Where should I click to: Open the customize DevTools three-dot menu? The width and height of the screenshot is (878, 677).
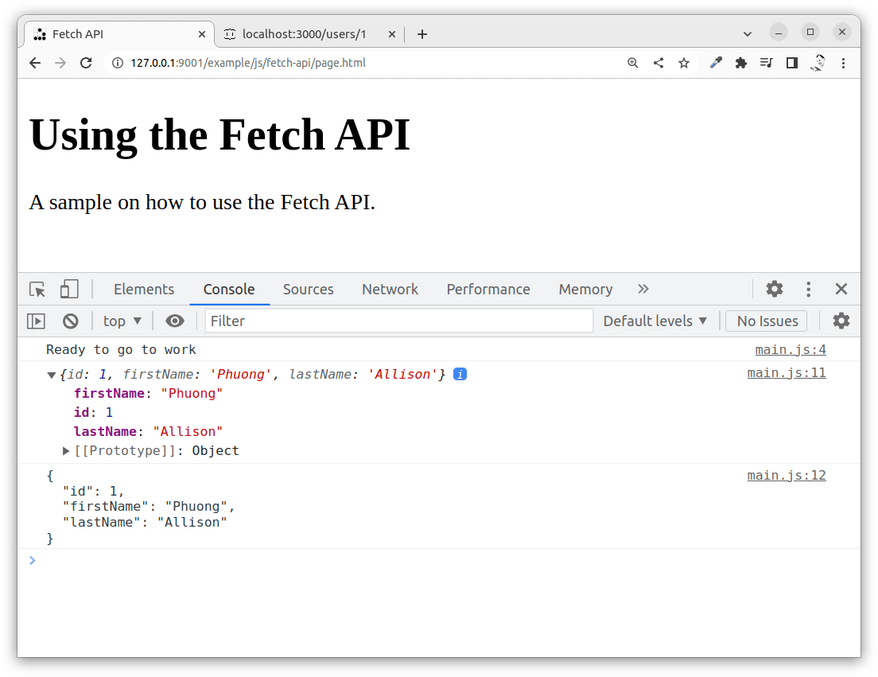pos(808,289)
